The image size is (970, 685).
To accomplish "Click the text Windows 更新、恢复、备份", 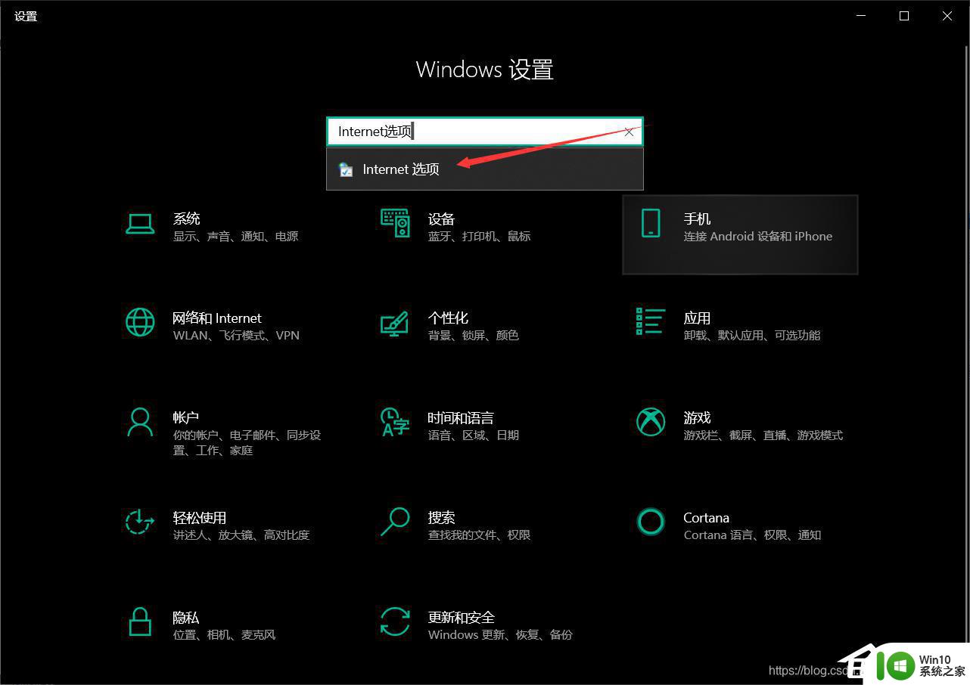I will (500, 635).
